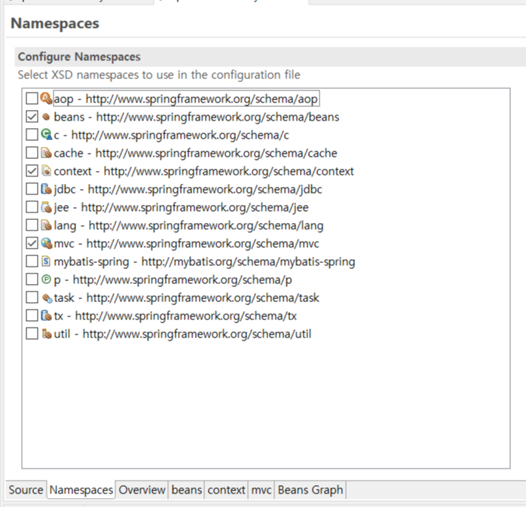Select the beans schema URL row
The image size is (526, 507).
click(196, 117)
